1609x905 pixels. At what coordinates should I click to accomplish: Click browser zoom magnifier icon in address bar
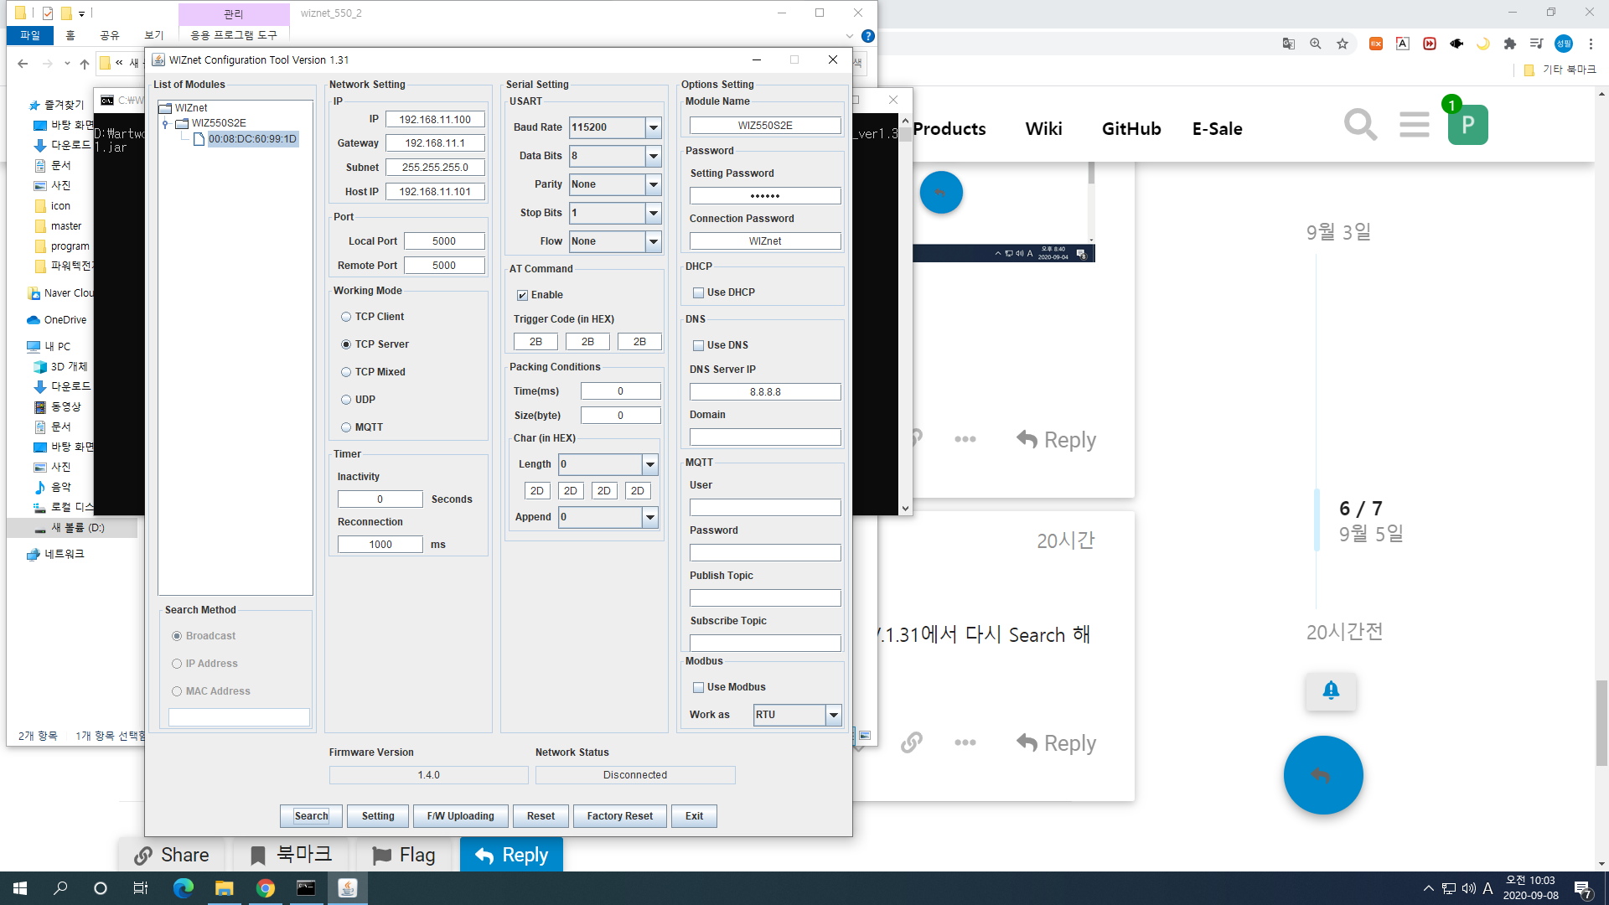[1316, 44]
